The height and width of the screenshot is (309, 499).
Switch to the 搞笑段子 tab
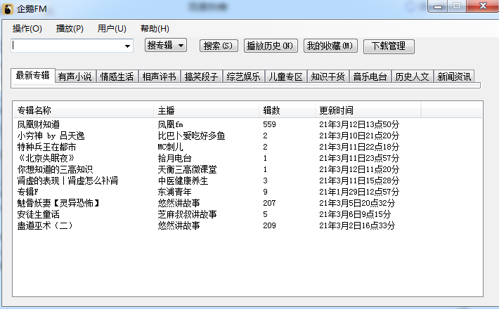click(202, 77)
